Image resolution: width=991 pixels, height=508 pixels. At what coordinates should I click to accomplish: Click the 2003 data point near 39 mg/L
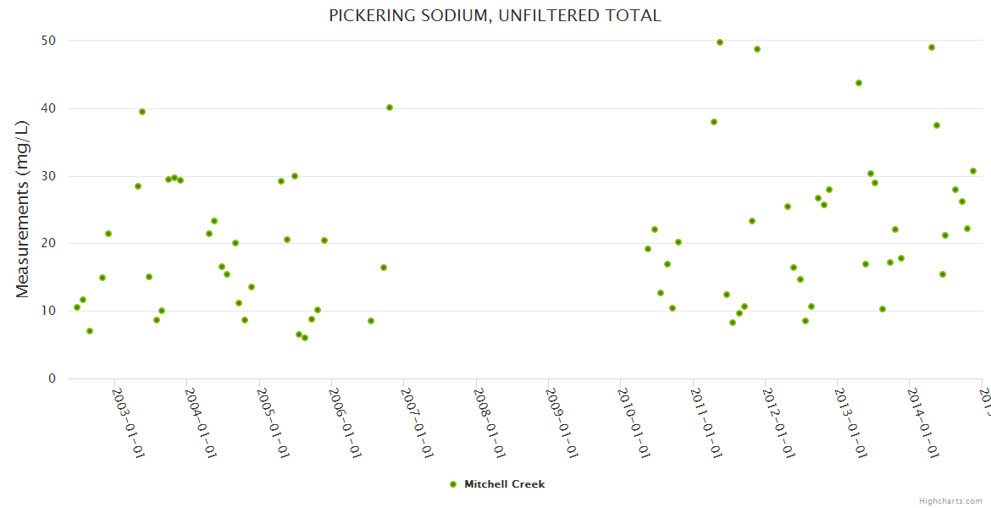pyautogui.click(x=142, y=112)
